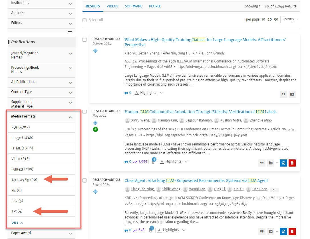The width and height of the screenshot is (310, 239).
Task: Open the Recency sort dropdown
Action: point(290,19)
